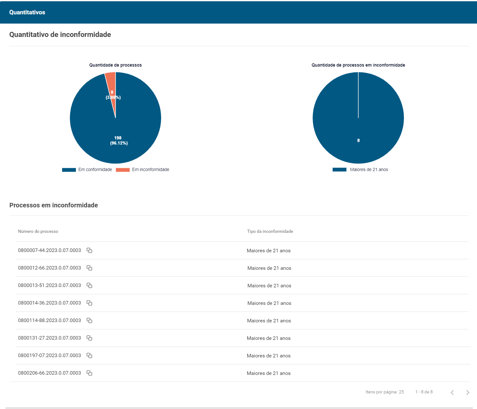The image size is (477, 409).
Task: Go to previous page of results
Action: 452,392
